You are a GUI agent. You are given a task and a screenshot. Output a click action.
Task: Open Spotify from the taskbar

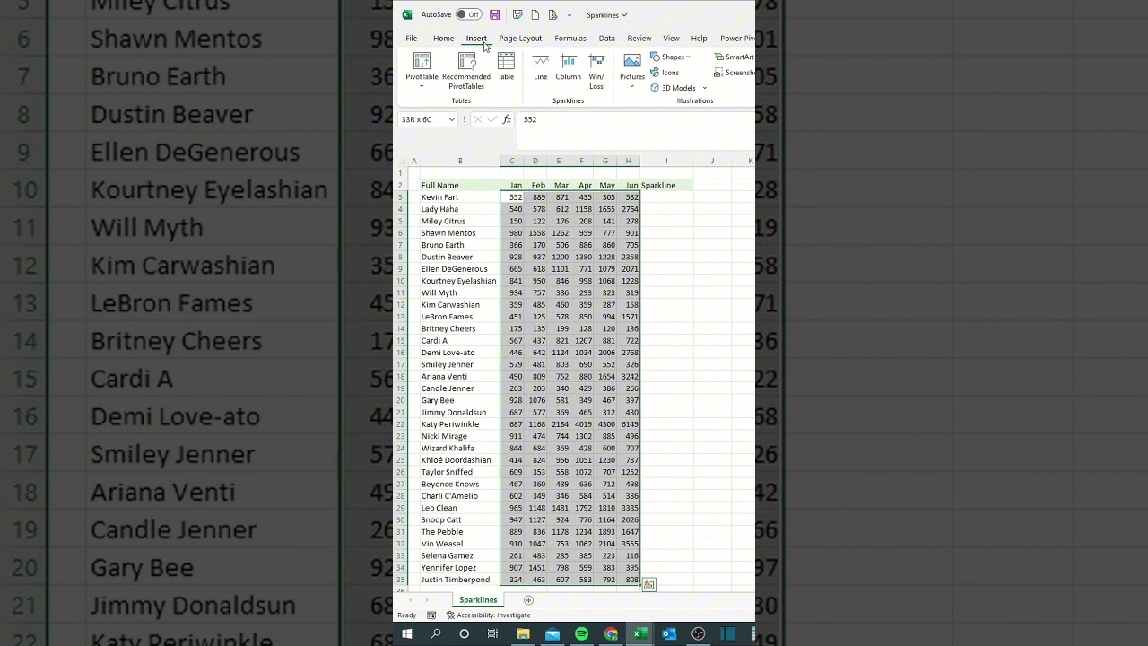581,634
